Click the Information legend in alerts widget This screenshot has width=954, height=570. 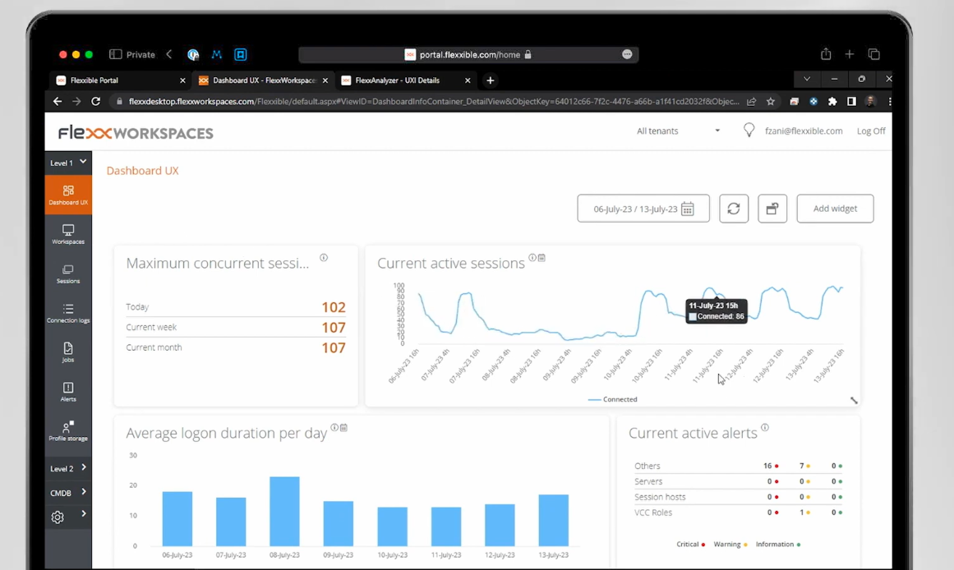(777, 545)
